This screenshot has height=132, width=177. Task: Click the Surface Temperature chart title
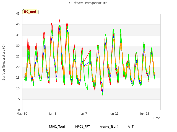88,3
